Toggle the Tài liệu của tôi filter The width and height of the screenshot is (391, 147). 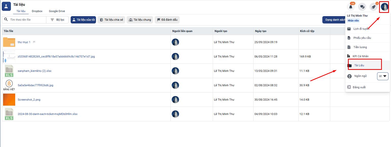click(x=83, y=20)
